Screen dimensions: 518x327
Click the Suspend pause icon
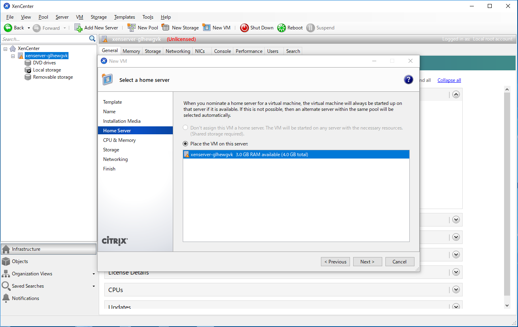(311, 28)
